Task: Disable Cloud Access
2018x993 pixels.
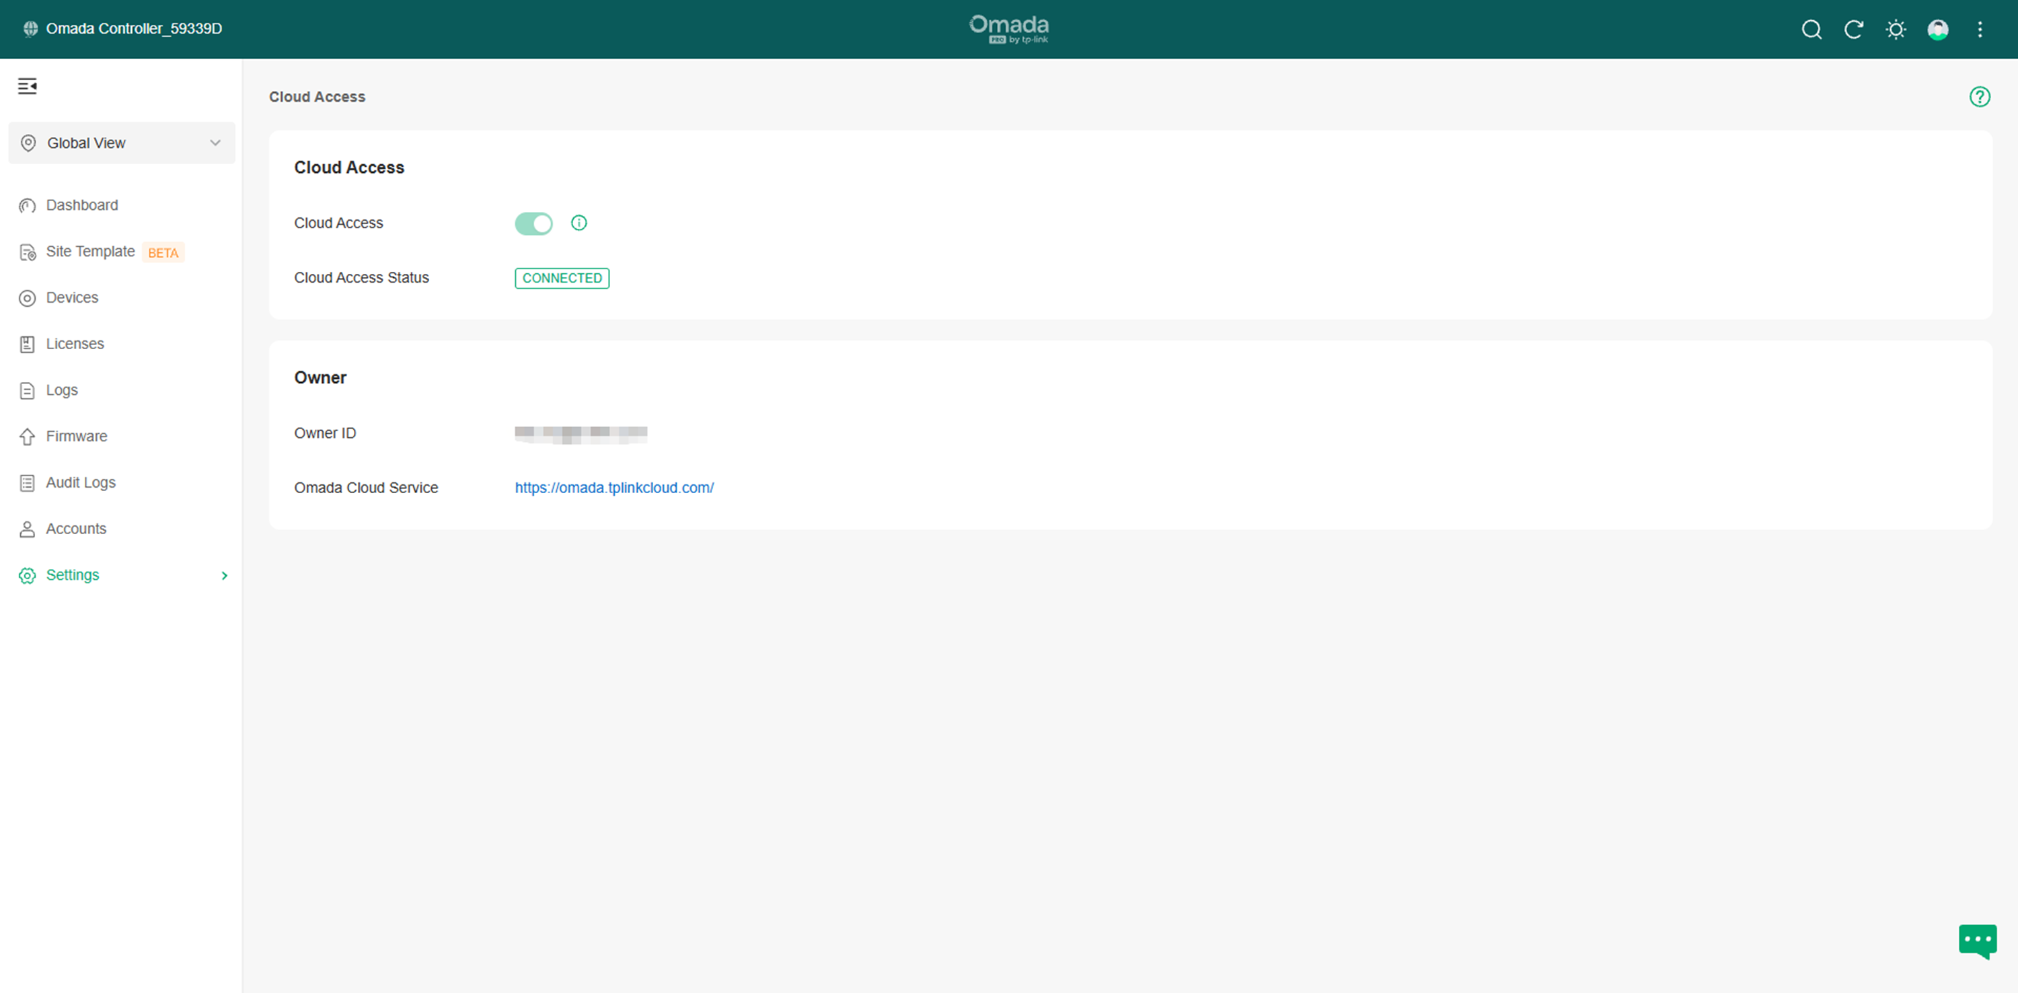Action: click(x=533, y=223)
